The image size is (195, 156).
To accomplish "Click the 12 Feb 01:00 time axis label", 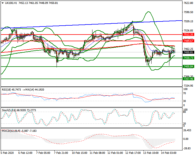I will coord(115,153).
